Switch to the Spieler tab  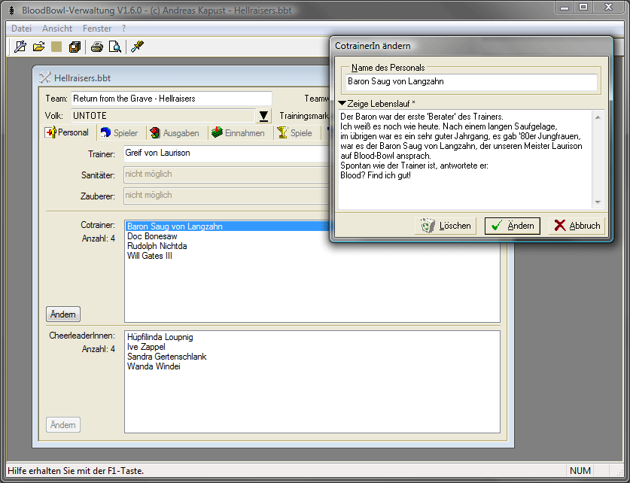click(119, 133)
